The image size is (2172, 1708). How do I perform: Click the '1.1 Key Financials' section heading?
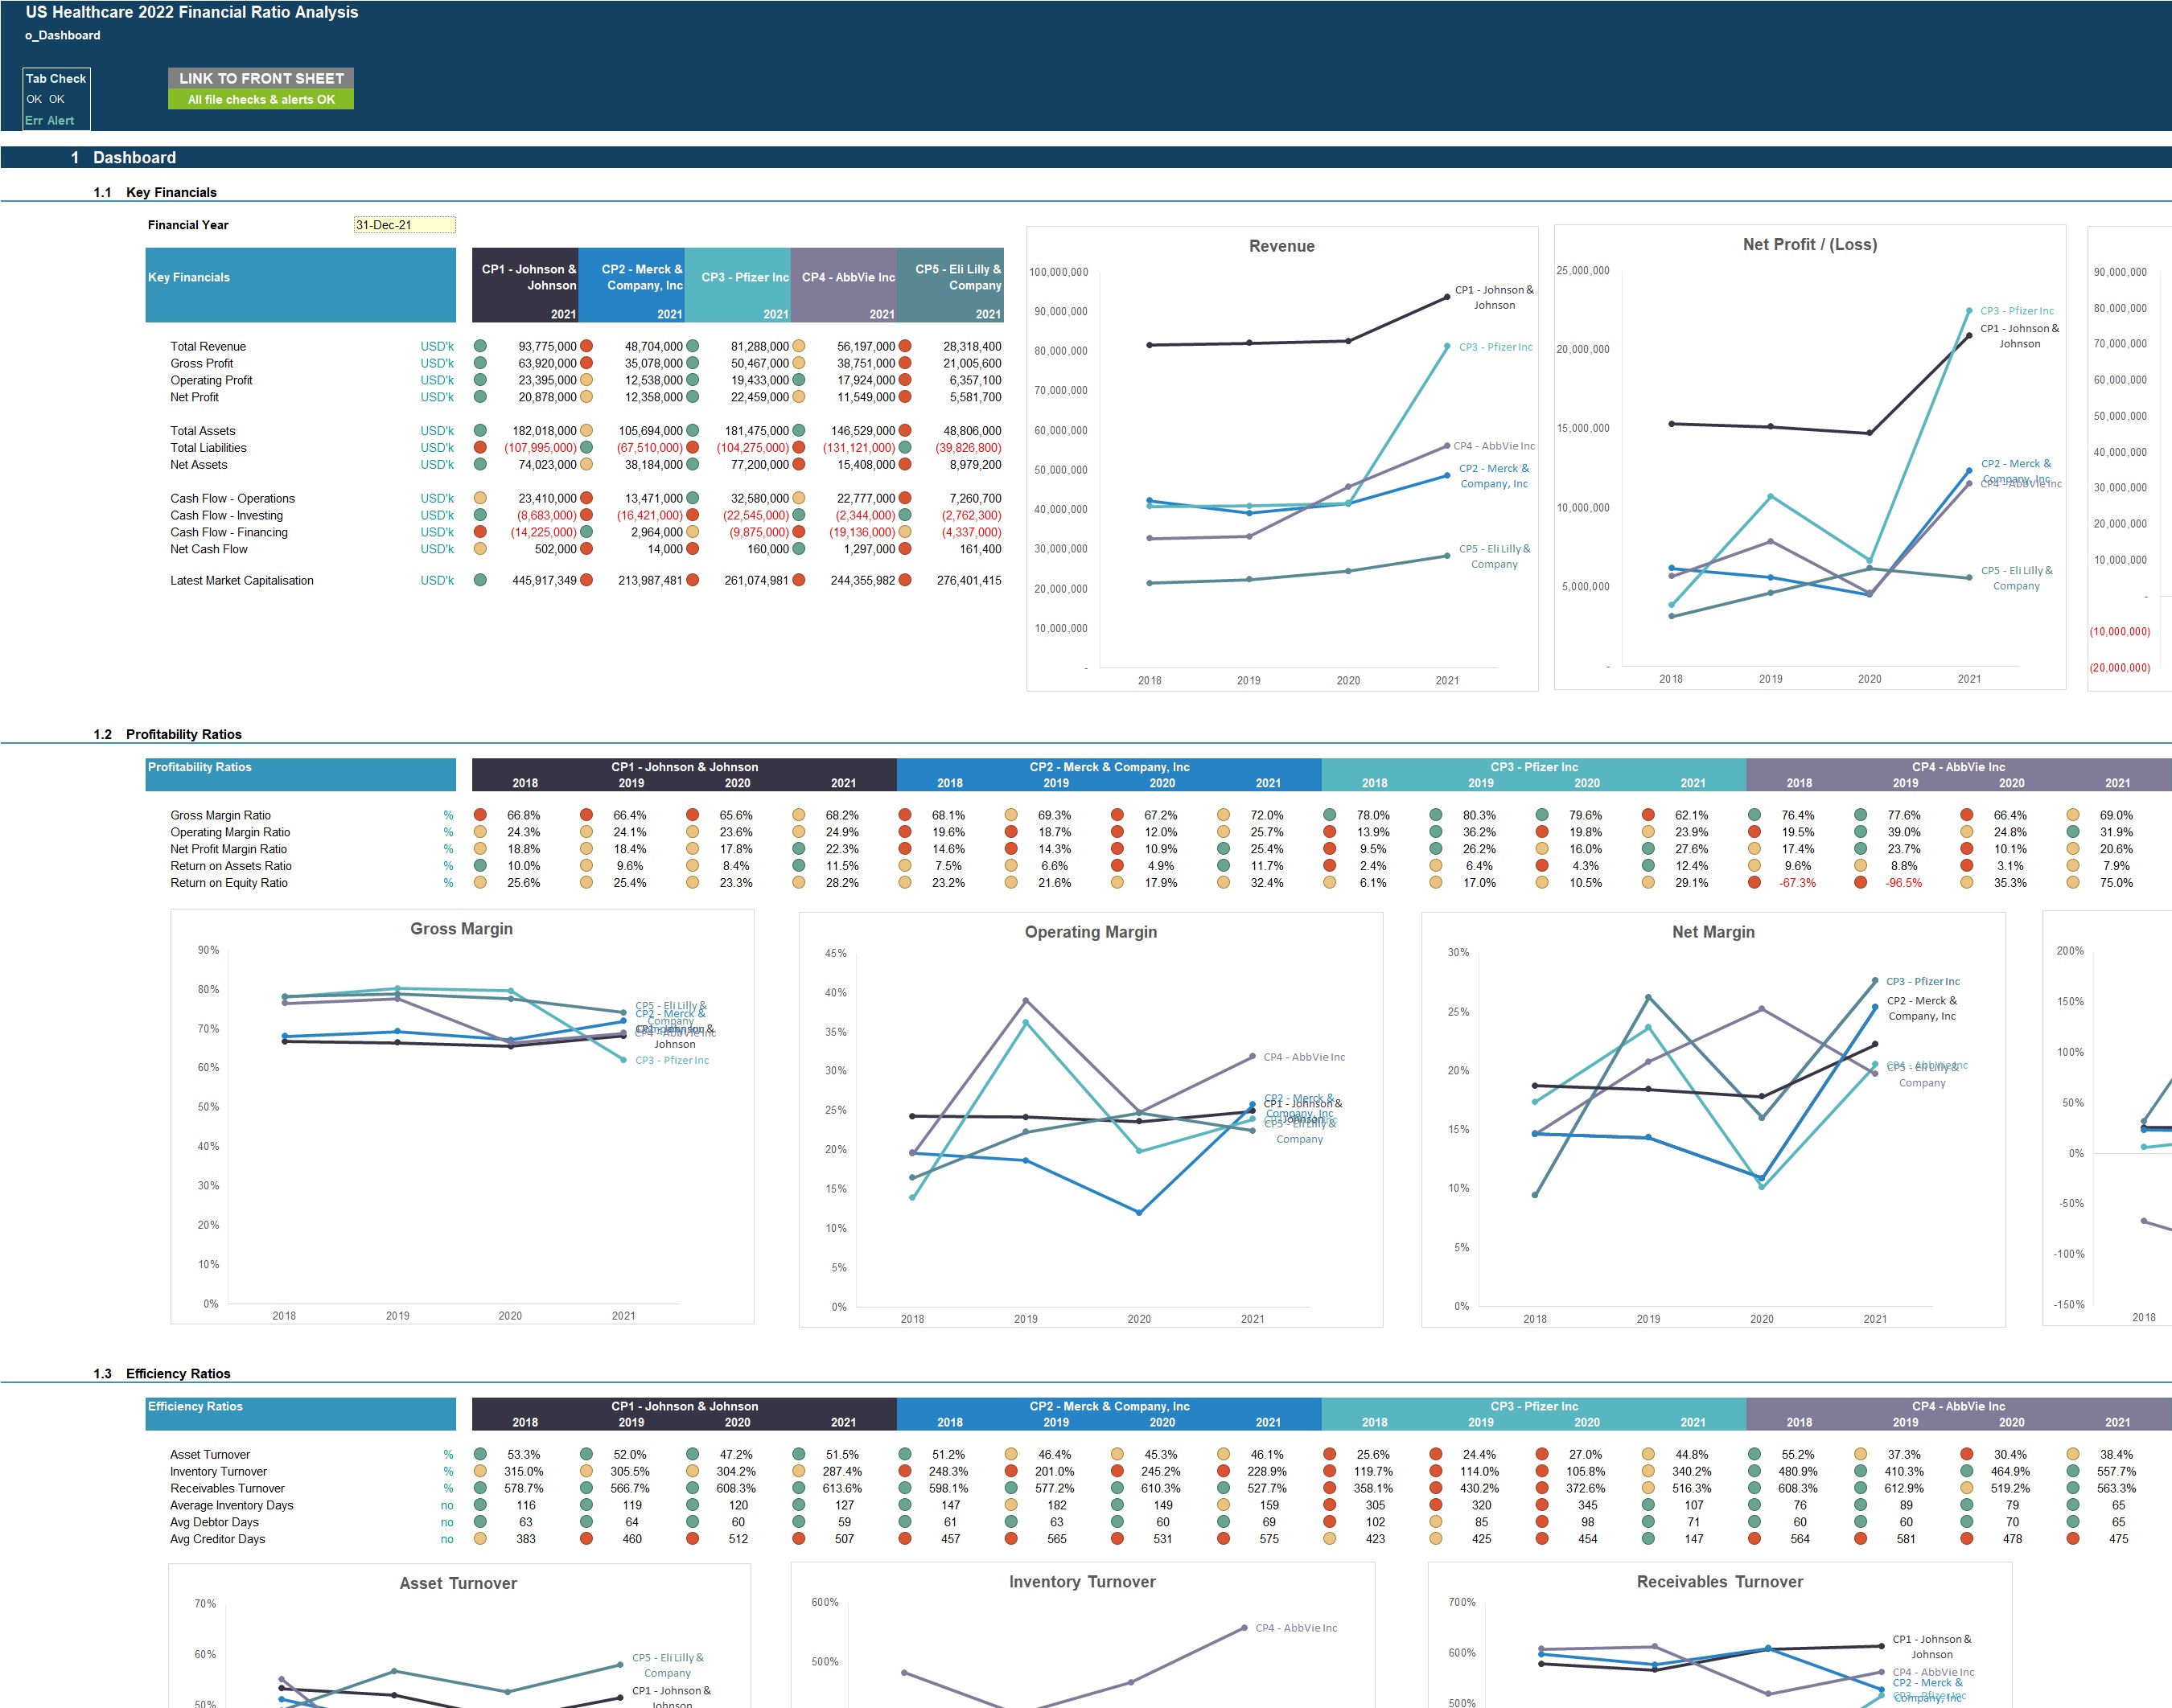(155, 192)
